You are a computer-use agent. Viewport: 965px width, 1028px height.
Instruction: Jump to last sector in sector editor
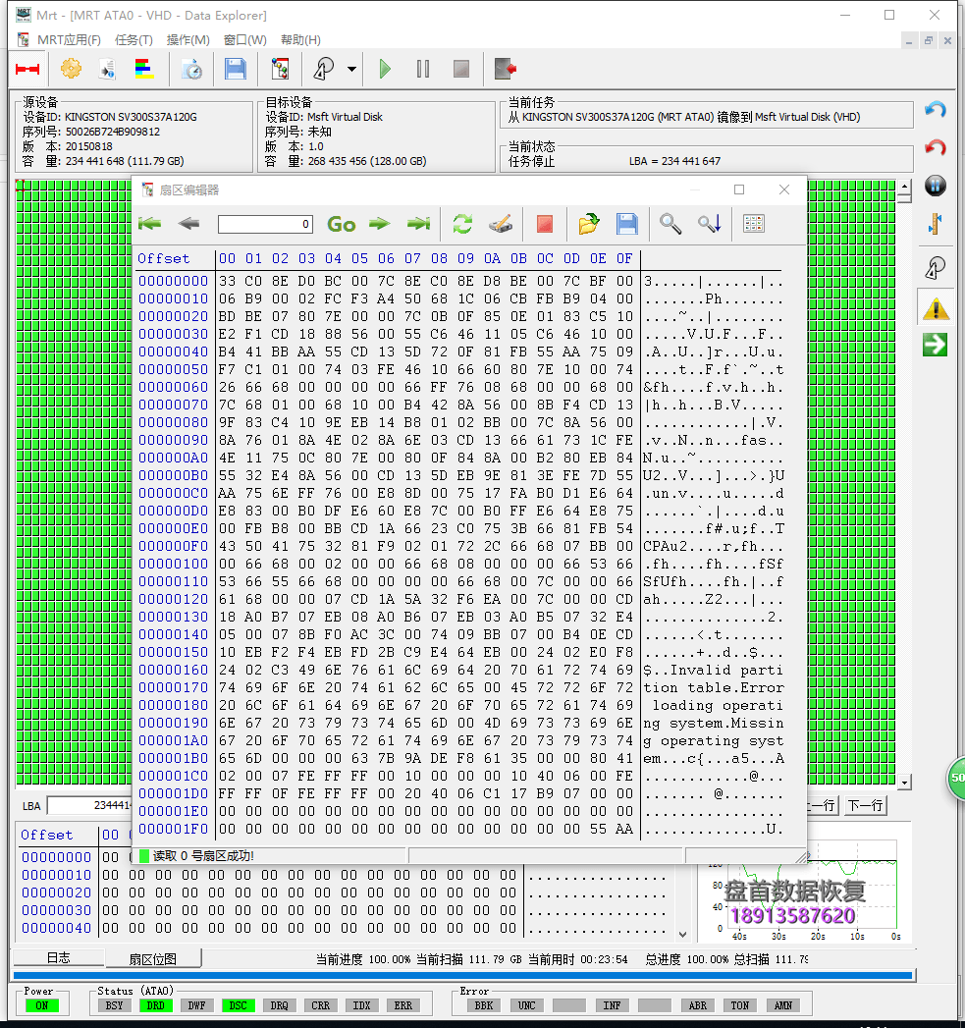(x=419, y=224)
